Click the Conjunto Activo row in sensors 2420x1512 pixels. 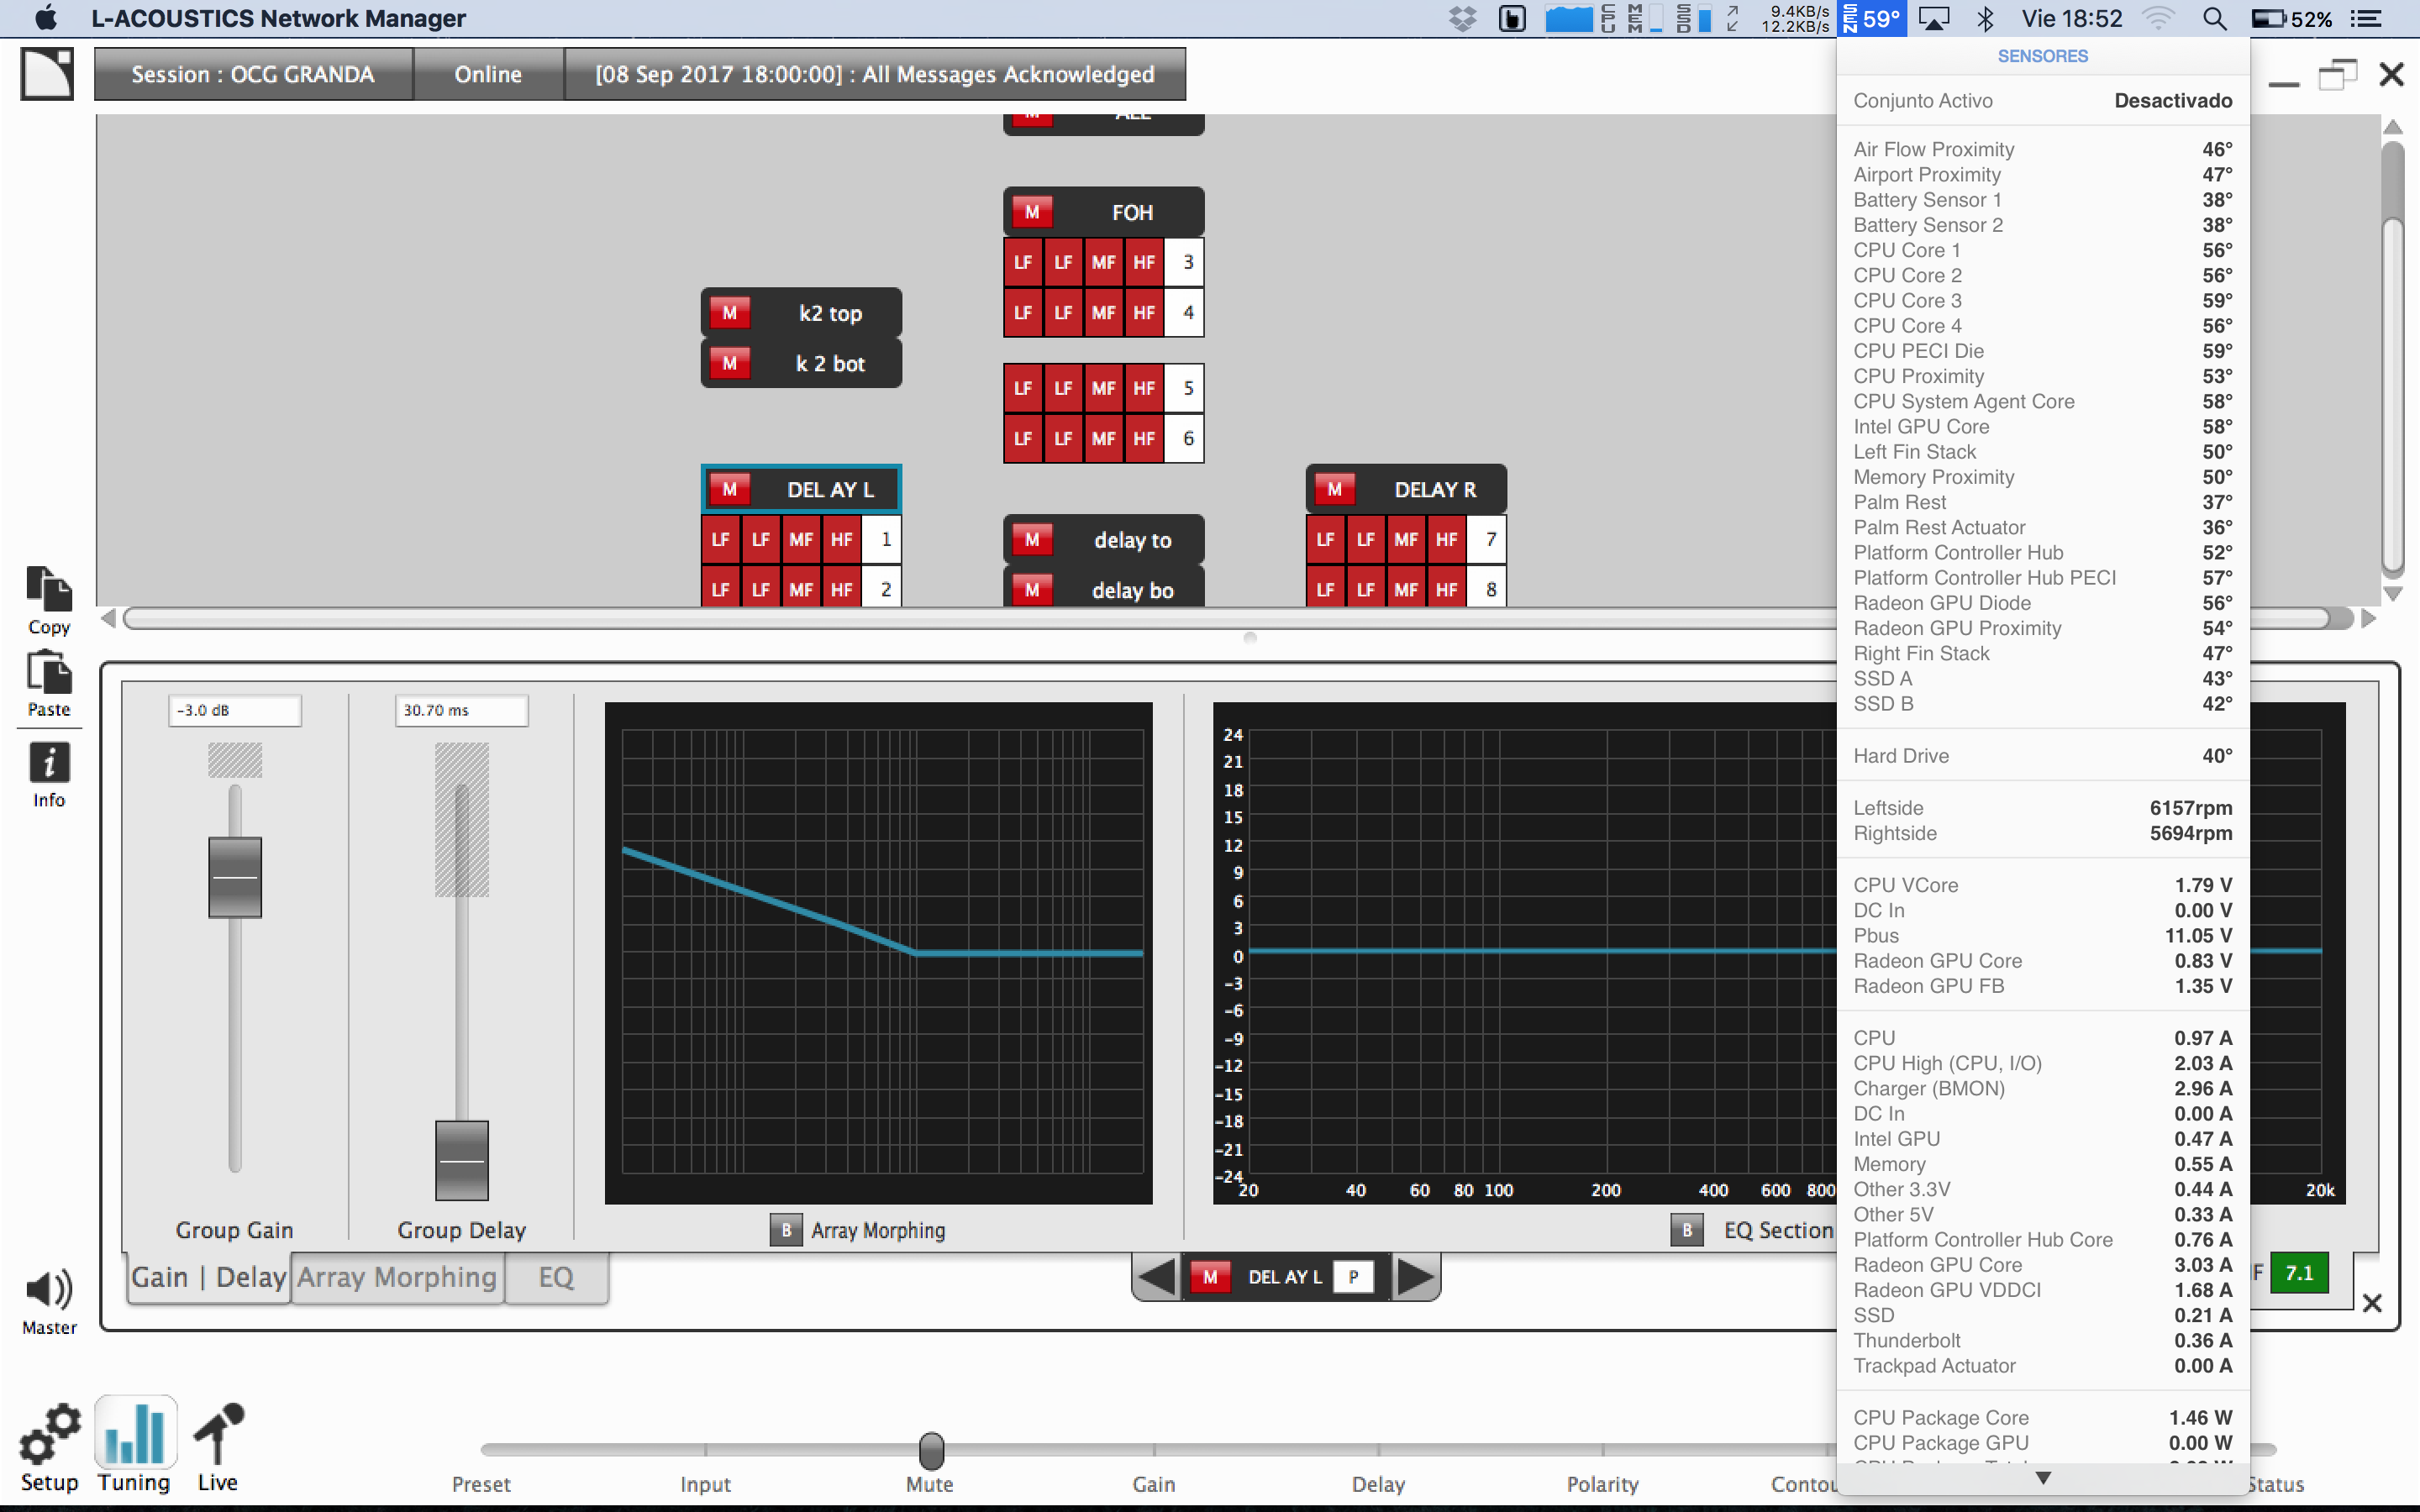tap(2043, 100)
